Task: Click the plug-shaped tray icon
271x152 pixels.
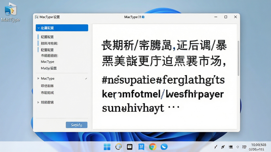Action: tap(223, 147)
